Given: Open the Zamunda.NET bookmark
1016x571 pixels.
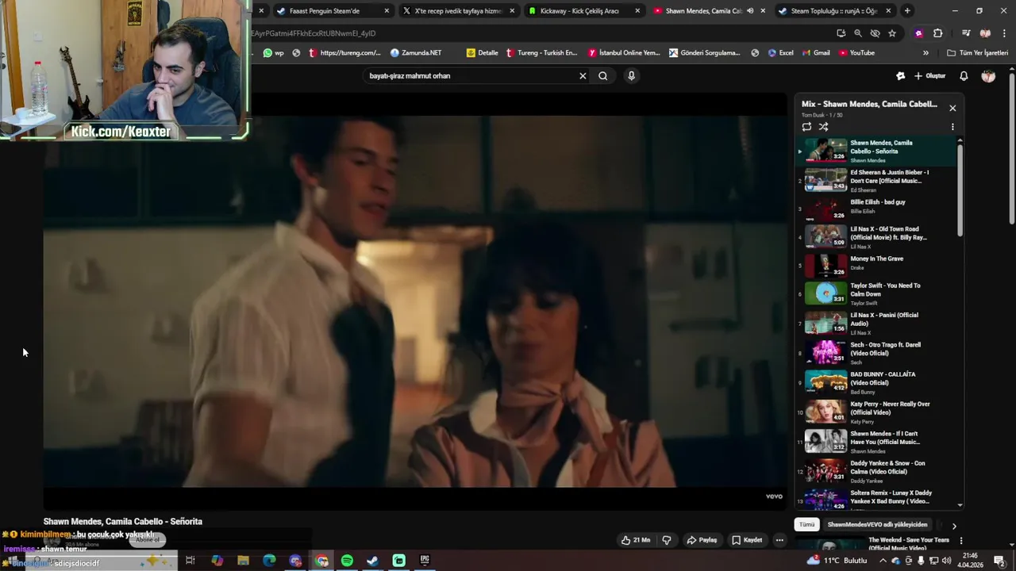Looking at the screenshot, I should coord(416,53).
